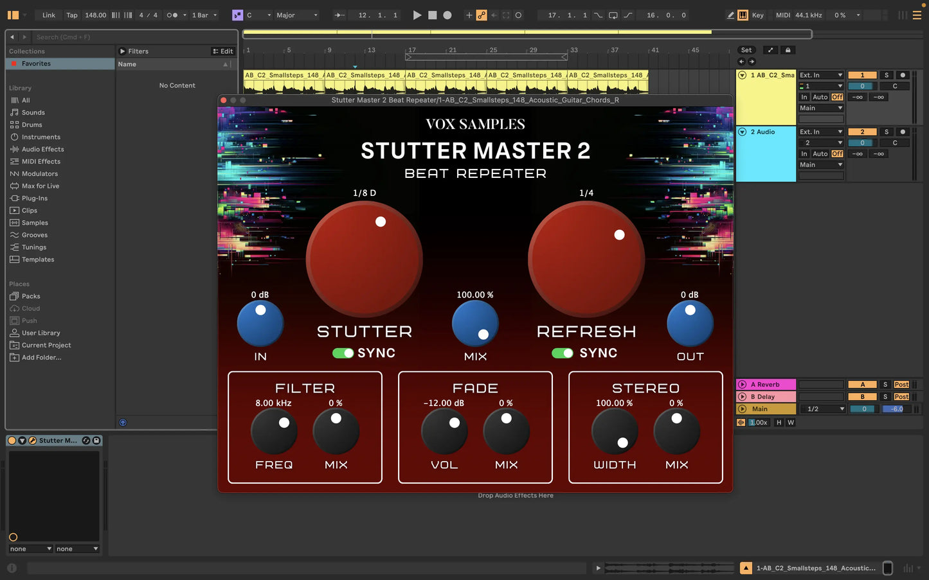
Task: Click the arrangement lock icon
Action: 788,50
